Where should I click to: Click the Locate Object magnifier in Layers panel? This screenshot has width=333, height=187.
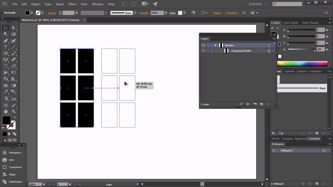tap(241, 104)
